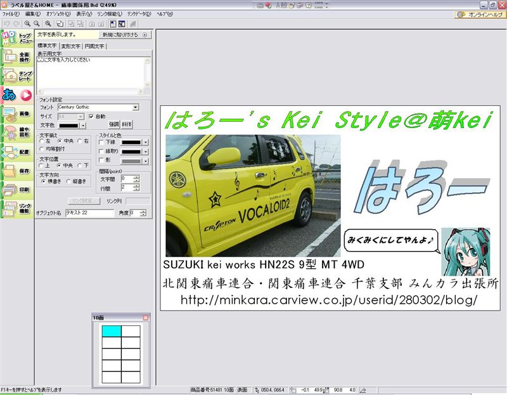Open the 編集(E) menu
507x395 pixels.
point(33,14)
